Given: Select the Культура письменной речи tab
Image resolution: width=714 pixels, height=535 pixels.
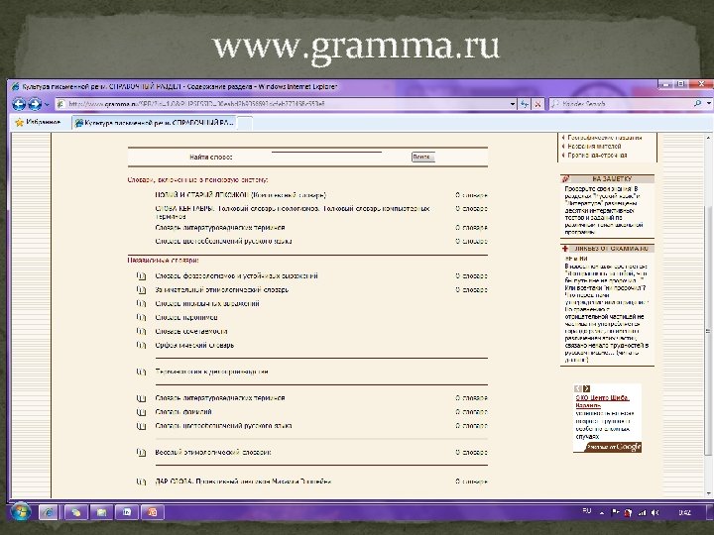Looking at the screenshot, I should point(155,123).
